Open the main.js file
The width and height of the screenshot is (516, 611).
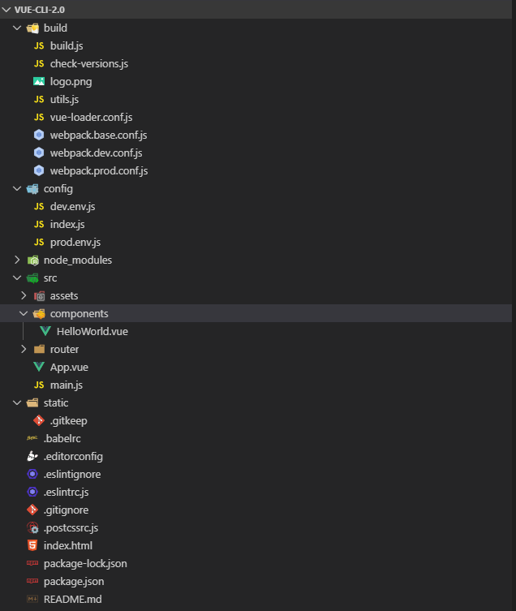(x=67, y=385)
